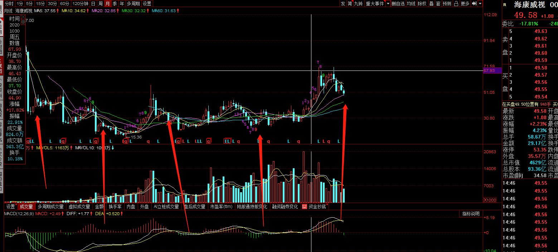Open the 更多 more menu
Viewport: 558px width, 252px height.
pos(465,4)
